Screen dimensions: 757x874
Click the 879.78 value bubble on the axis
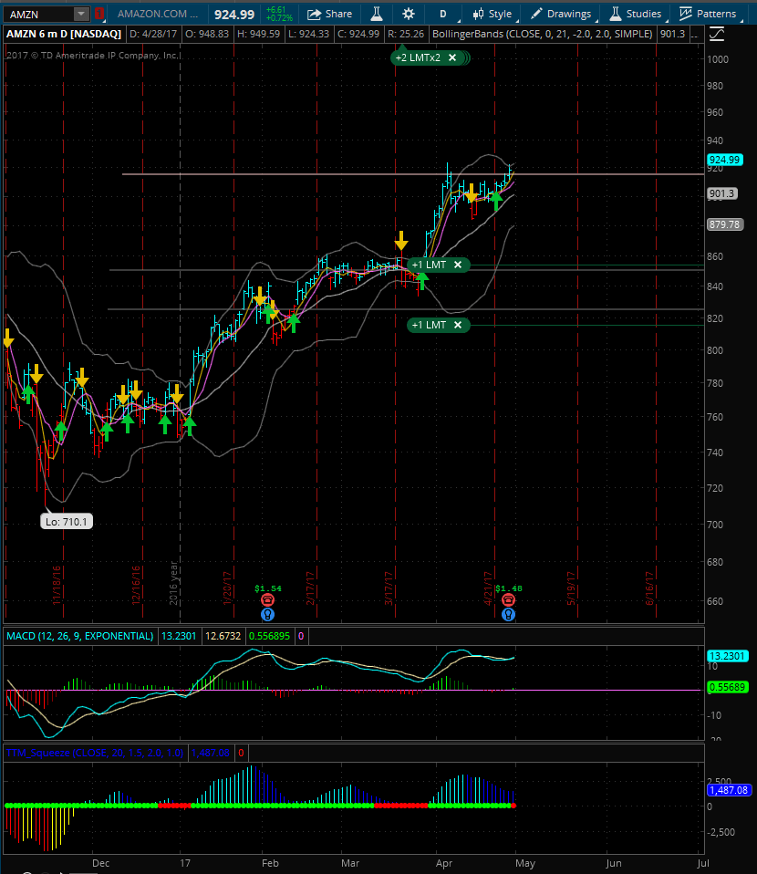tap(725, 224)
